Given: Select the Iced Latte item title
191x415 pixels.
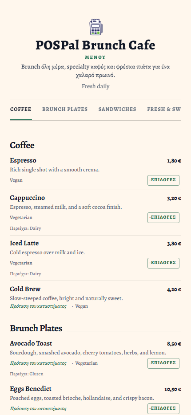Looking at the screenshot, I should point(24,243).
